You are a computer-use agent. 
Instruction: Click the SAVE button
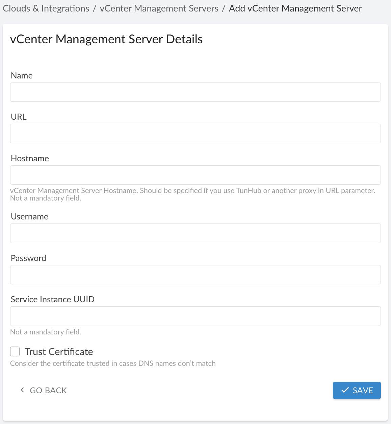click(357, 390)
